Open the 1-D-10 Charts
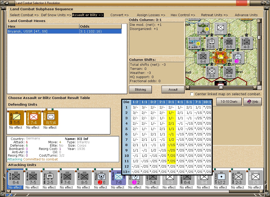Screen dimensions: 270x197 point(229,101)
